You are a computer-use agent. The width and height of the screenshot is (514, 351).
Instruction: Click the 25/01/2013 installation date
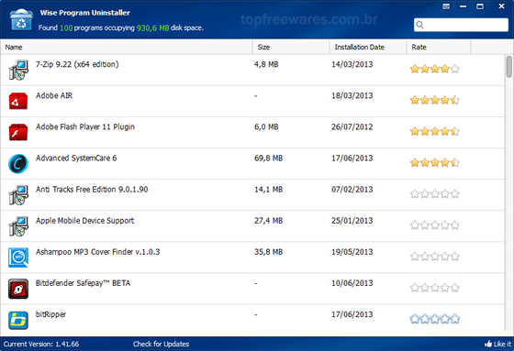352,221
